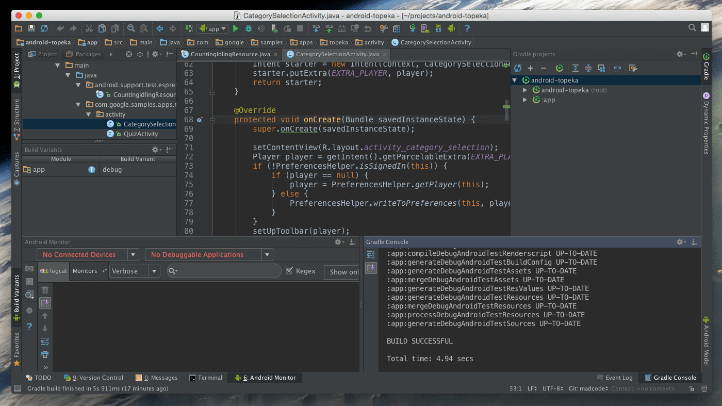The height and width of the screenshot is (406, 722).
Task: Start debugging with the bug icon
Action: click(x=249, y=29)
